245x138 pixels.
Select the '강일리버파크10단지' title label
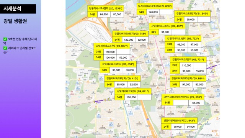tap(188, 78)
